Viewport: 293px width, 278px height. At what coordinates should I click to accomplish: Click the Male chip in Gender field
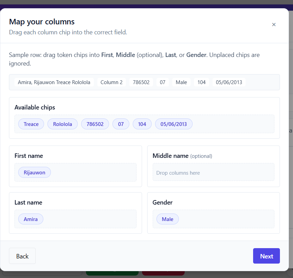click(167, 219)
